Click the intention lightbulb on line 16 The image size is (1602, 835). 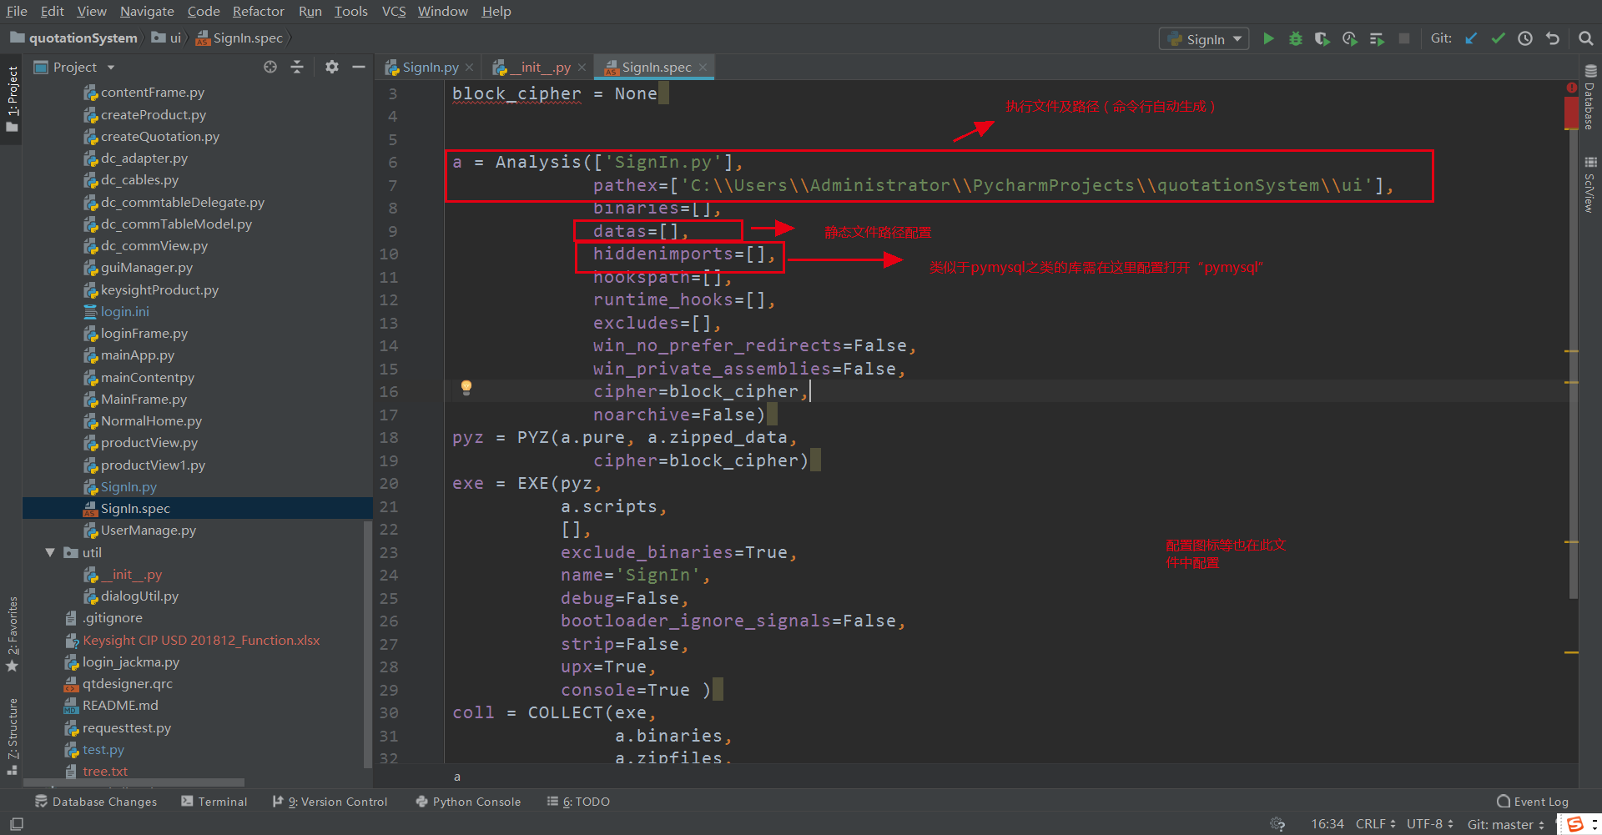coord(466,387)
